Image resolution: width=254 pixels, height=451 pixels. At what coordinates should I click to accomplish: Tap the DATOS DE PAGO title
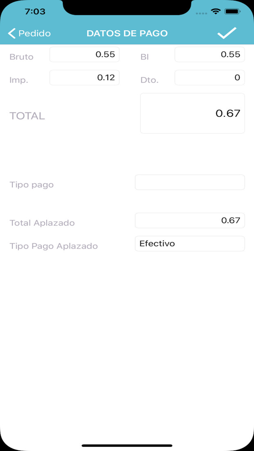pyautogui.click(x=127, y=33)
